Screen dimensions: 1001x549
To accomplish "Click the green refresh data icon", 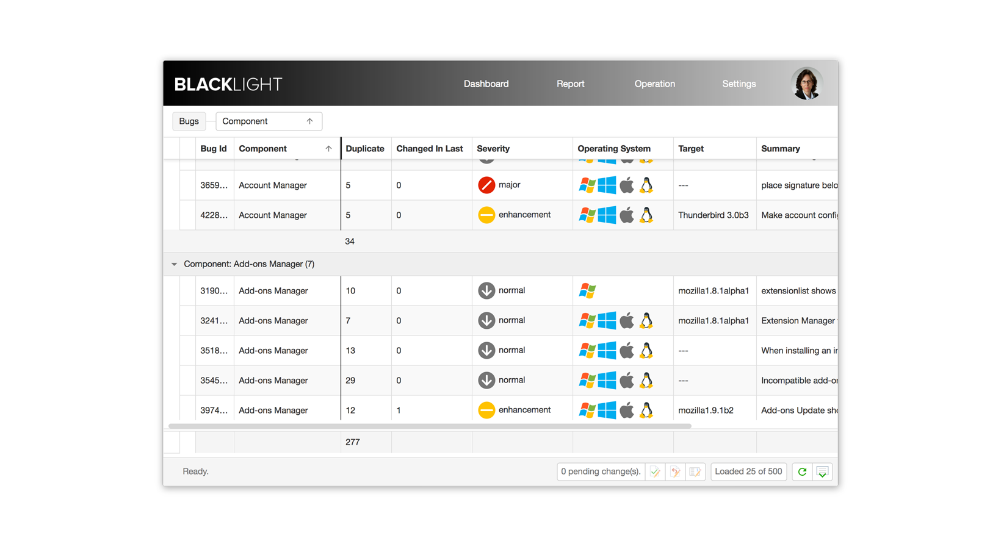I will coord(802,472).
